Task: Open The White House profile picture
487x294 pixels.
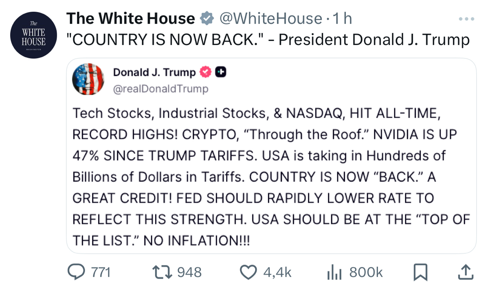Action: click(x=34, y=35)
